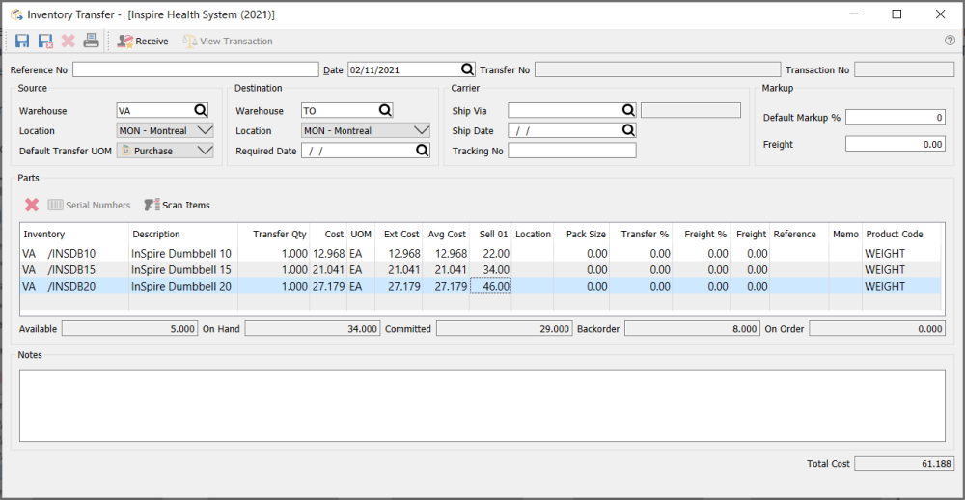Screen dimensions: 965x500
Task: Click the Transfer Qty column header
Action: click(279, 234)
